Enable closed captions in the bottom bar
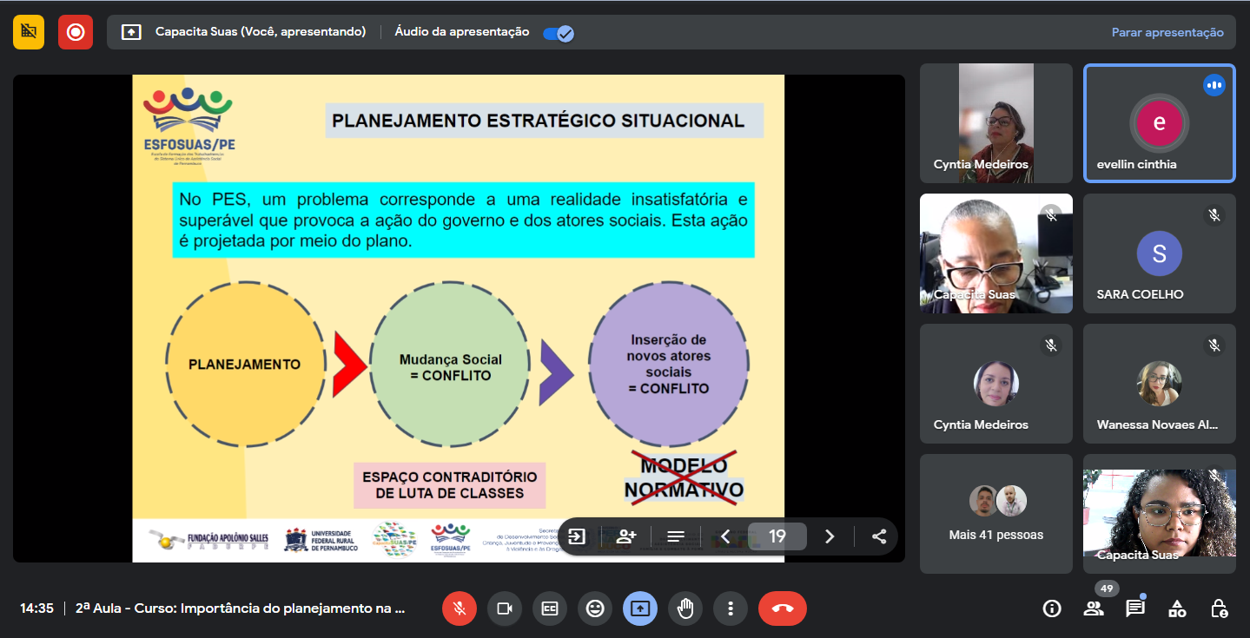Screen dimensions: 1250x638 click(x=550, y=608)
